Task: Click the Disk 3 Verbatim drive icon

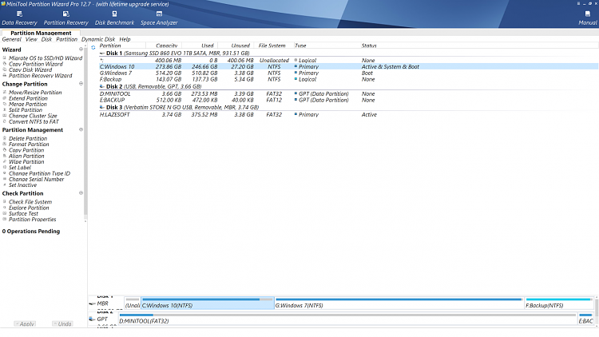Action: [102, 107]
